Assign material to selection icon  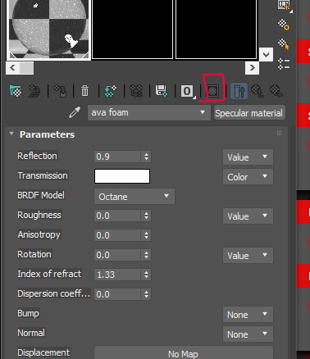60,91
